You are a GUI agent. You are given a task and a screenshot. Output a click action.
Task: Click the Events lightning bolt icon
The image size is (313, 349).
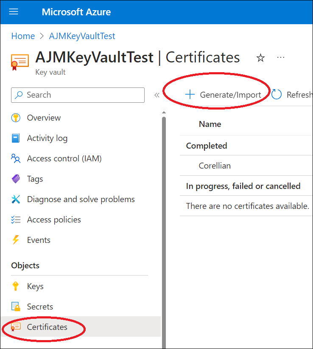click(16, 240)
